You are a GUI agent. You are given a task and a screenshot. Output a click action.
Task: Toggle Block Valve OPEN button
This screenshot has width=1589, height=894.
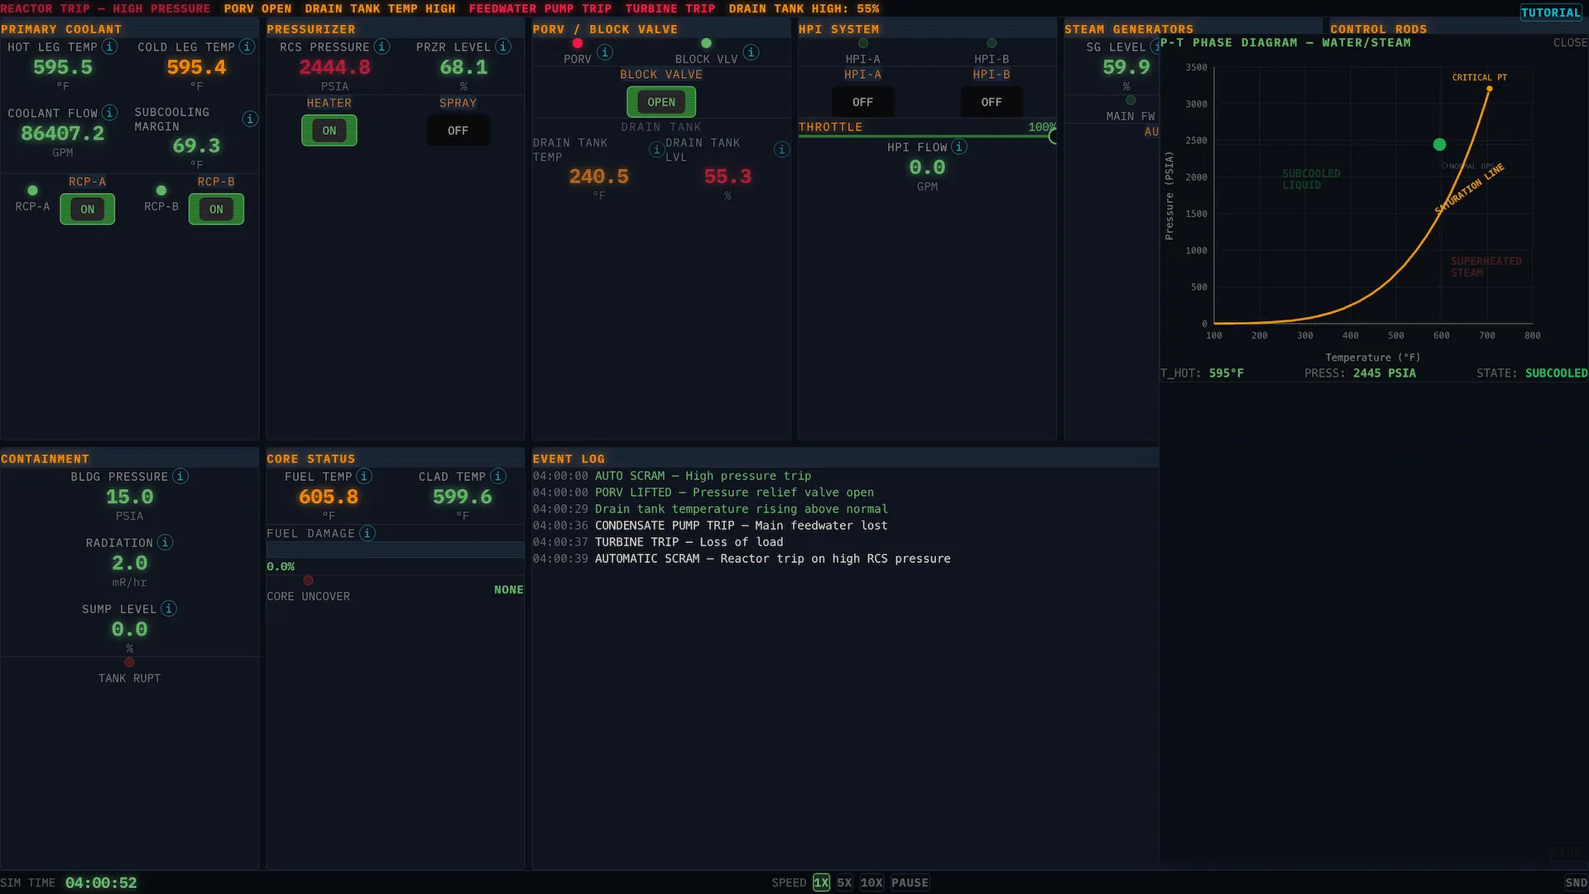click(x=661, y=102)
